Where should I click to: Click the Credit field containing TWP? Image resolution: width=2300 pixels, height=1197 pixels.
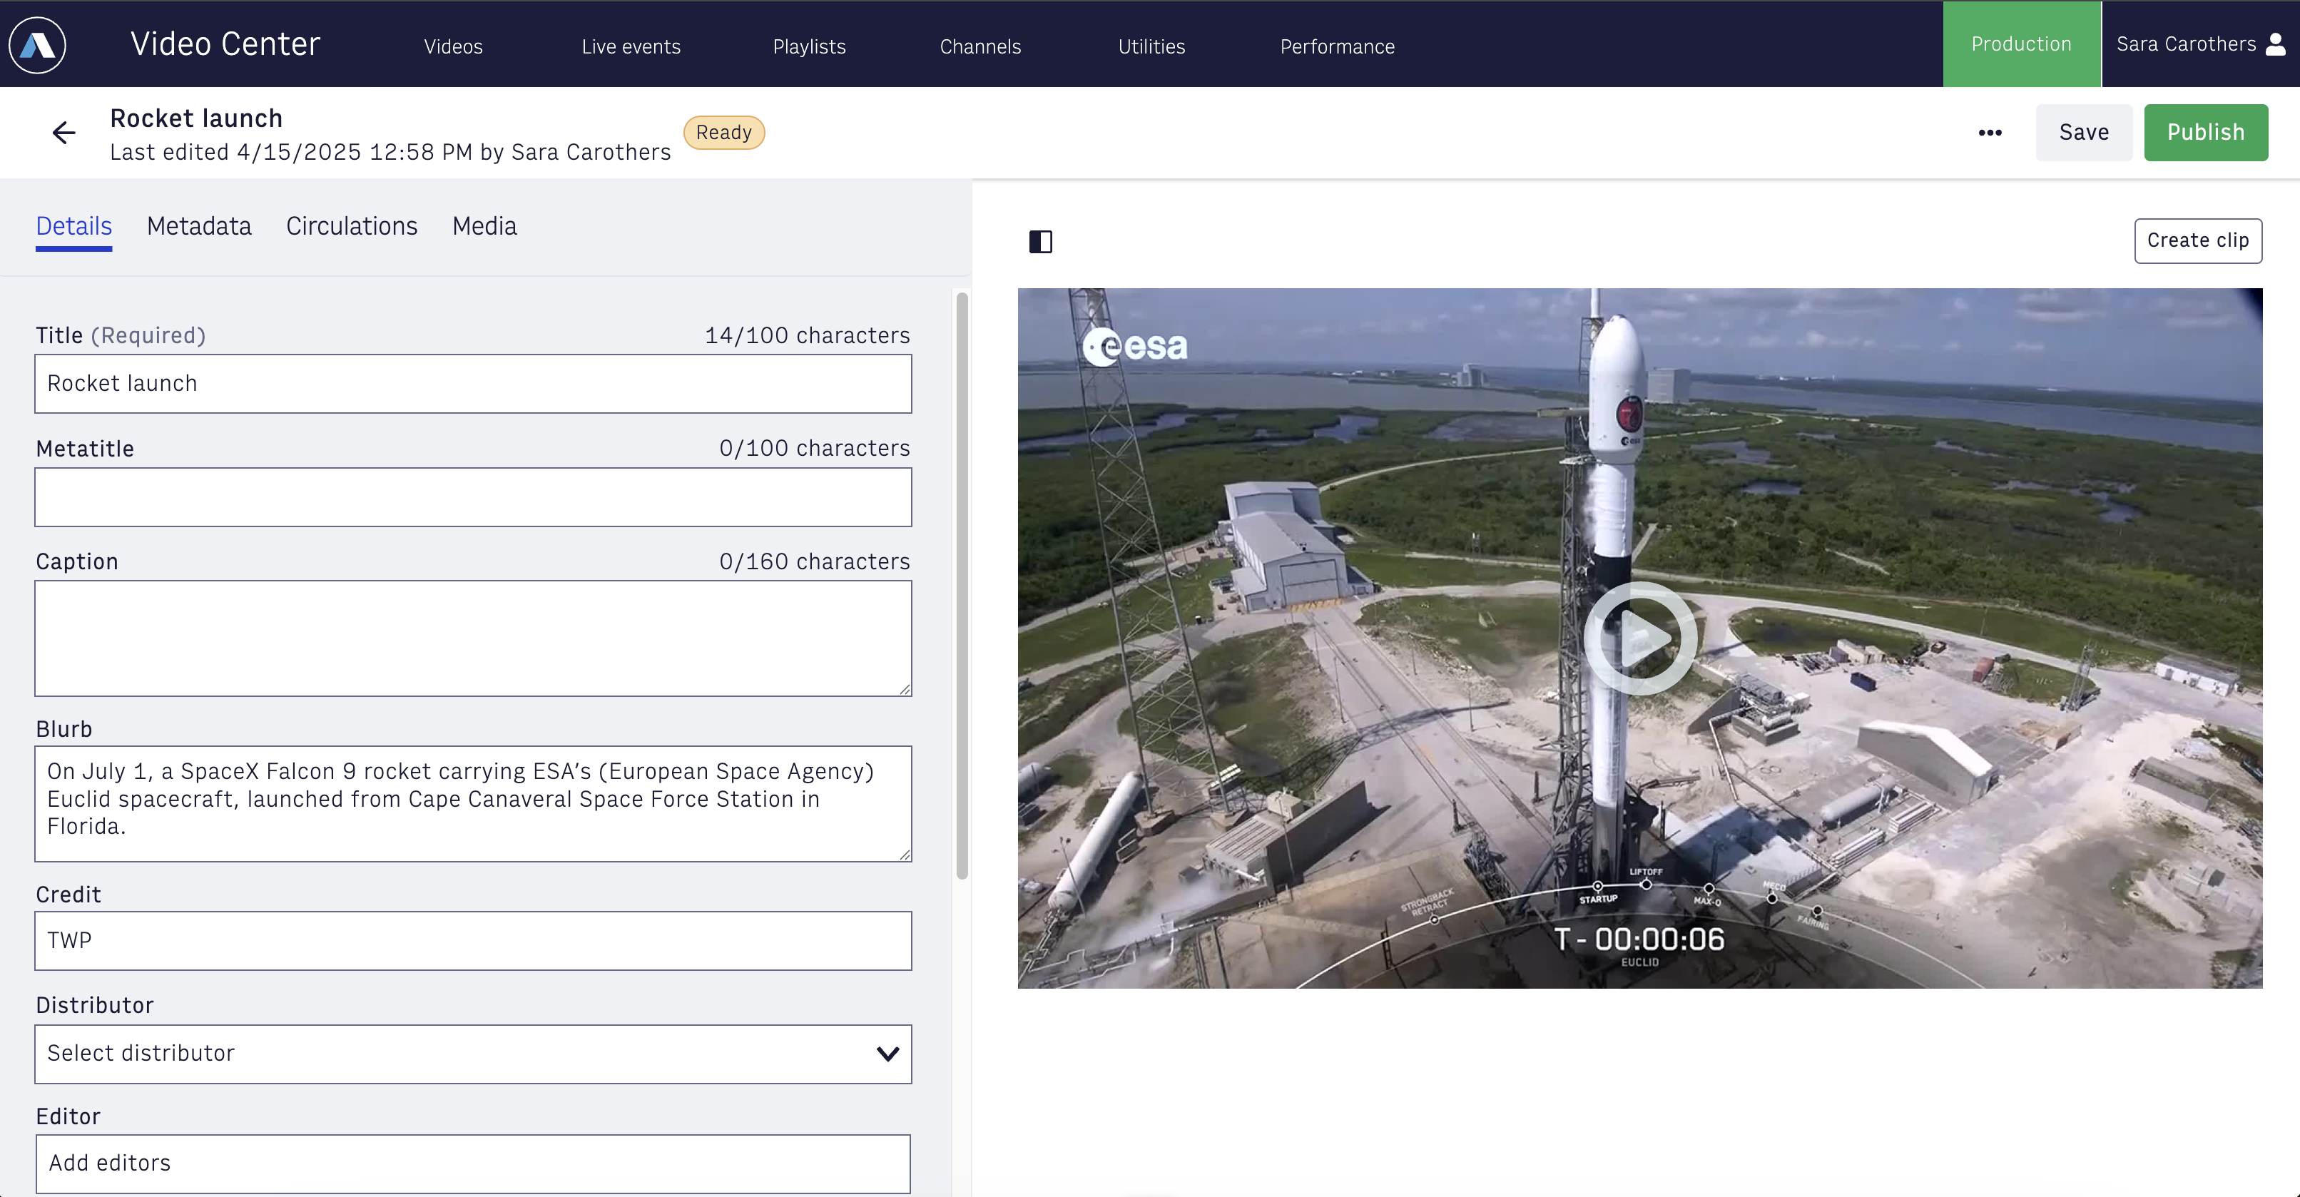(x=473, y=941)
